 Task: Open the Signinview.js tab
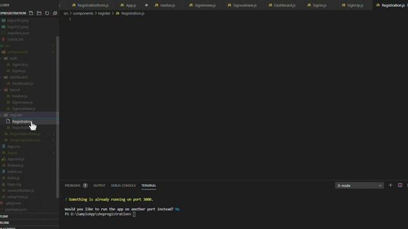click(x=203, y=5)
